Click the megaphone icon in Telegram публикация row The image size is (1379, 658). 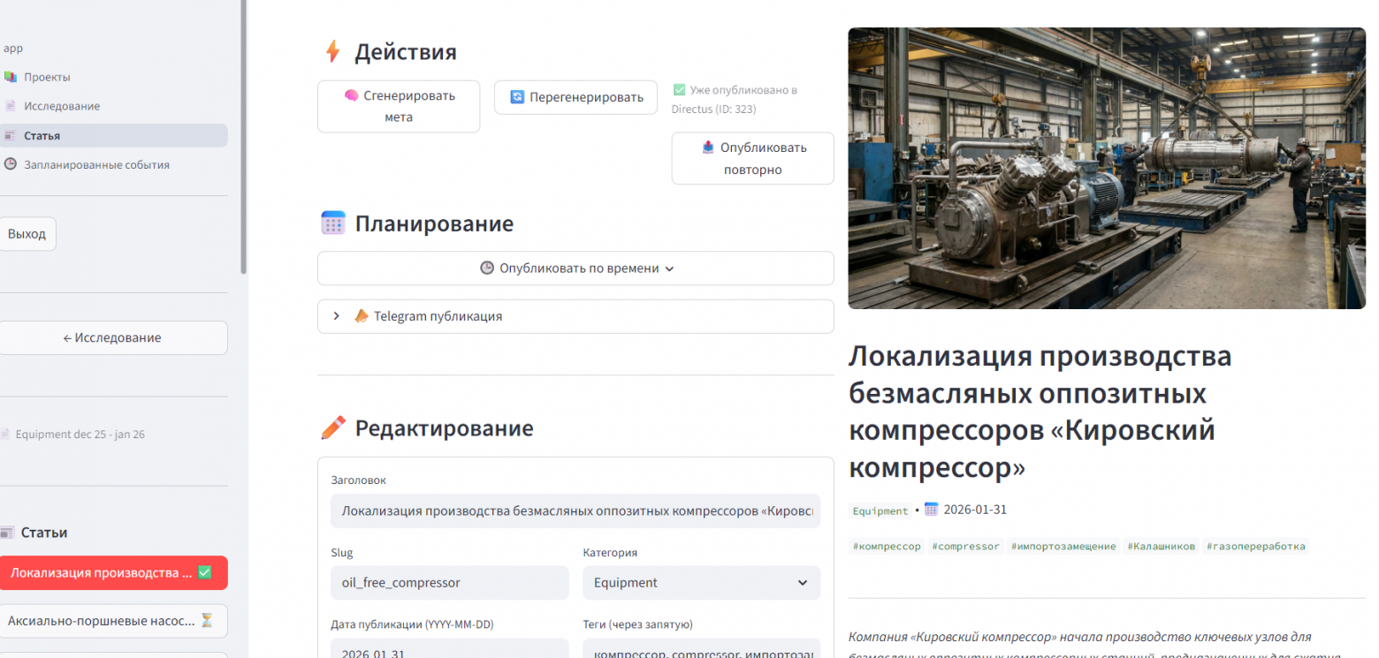coord(362,315)
